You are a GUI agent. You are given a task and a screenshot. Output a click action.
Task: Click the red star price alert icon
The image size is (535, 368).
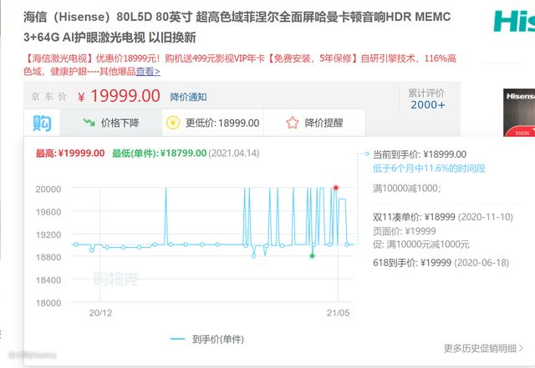(x=293, y=123)
